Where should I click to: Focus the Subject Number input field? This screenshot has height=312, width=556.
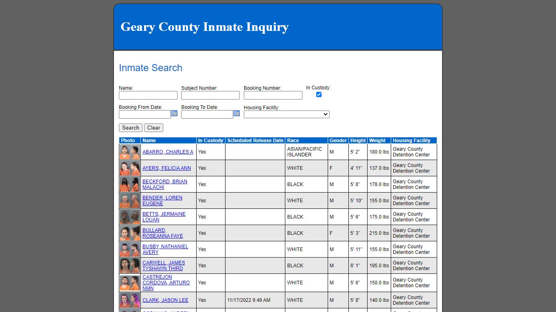(x=210, y=95)
